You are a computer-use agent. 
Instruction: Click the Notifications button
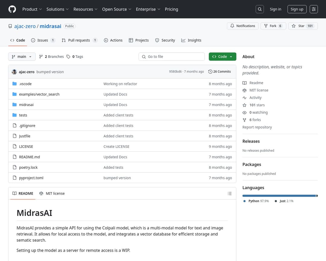(x=243, y=26)
